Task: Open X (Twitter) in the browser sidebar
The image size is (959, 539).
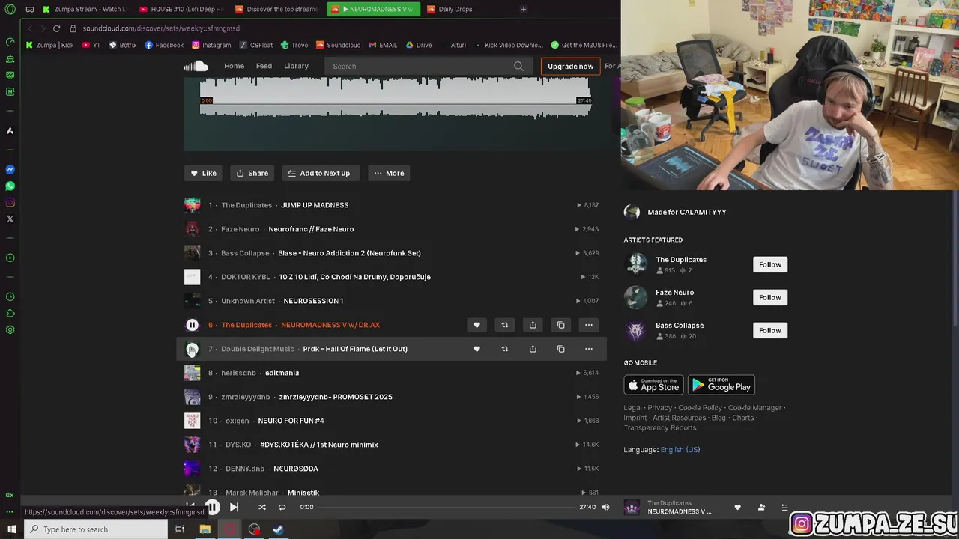Action: (10, 219)
